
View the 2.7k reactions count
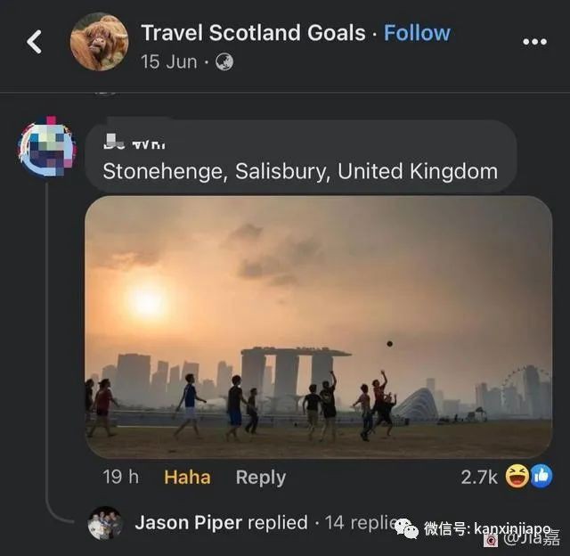[479, 477]
